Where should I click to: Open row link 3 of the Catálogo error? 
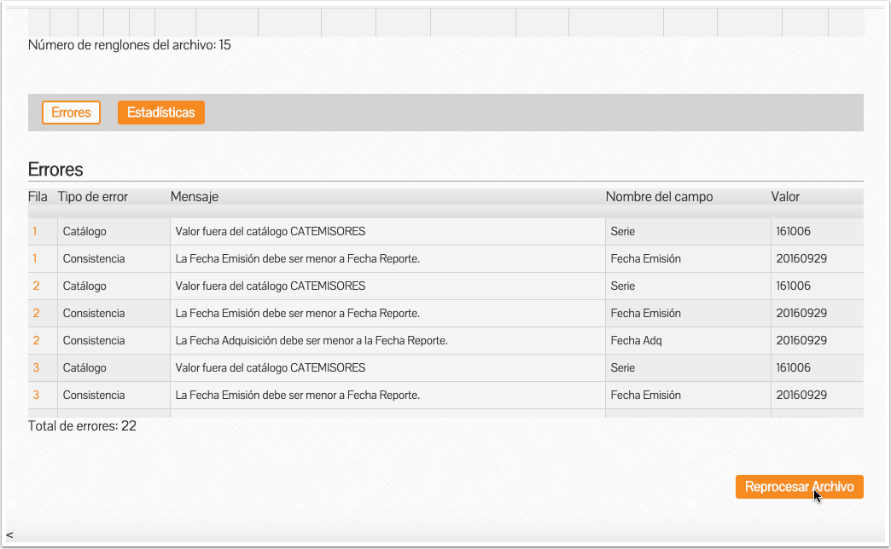click(x=36, y=367)
